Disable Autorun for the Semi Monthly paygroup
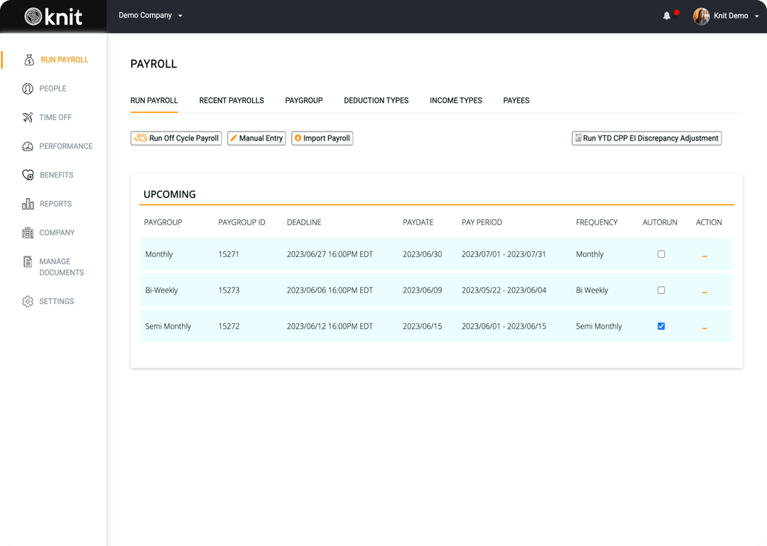Image resolution: width=767 pixels, height=546 pixels. [661, 326]
